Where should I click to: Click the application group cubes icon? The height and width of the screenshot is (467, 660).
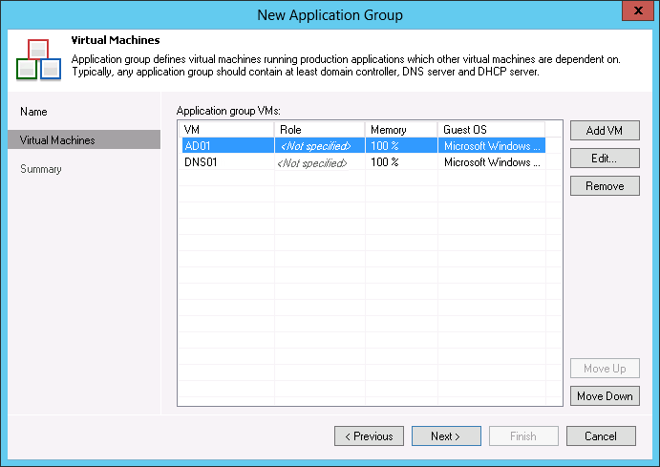(x=39, y=59)
